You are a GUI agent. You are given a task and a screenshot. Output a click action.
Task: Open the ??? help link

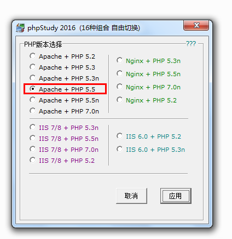191,44
